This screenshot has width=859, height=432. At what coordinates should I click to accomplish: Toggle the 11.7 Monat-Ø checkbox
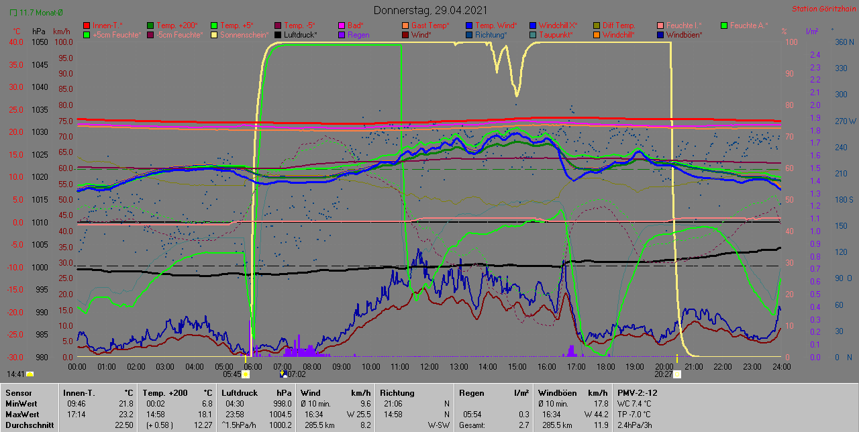14,13
